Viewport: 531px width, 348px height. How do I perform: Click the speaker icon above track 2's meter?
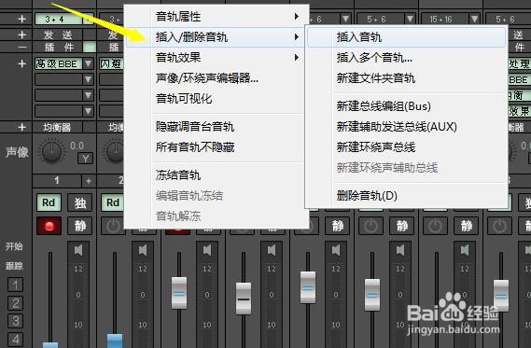click(x=143, y=250)
